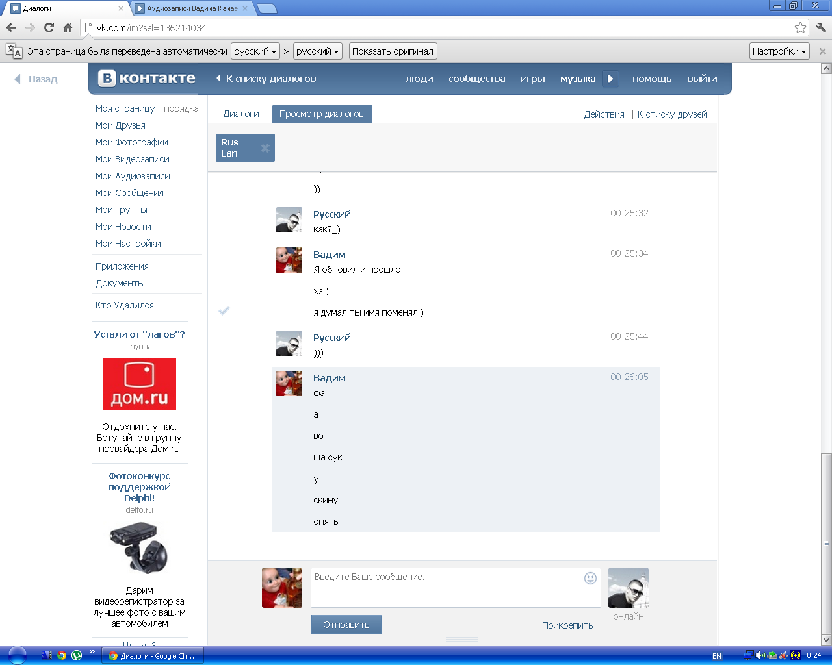Image resolution: width=832 pixels, height=665 pixels.
Task: Reload the page with the refresh icon
Action: pos(49,27)
